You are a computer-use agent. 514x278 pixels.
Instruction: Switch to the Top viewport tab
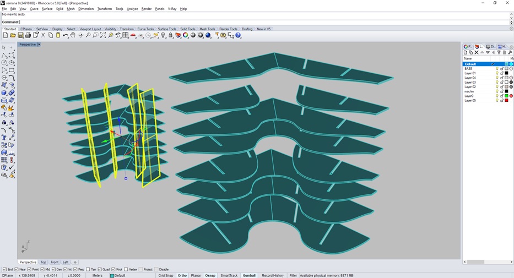coord(44,262)
